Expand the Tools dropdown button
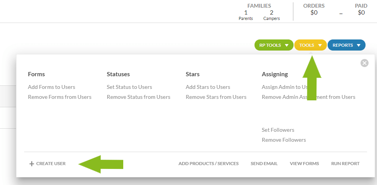Image resolution: width=377 pixels, height=185 pixels. tap(310, 45)
